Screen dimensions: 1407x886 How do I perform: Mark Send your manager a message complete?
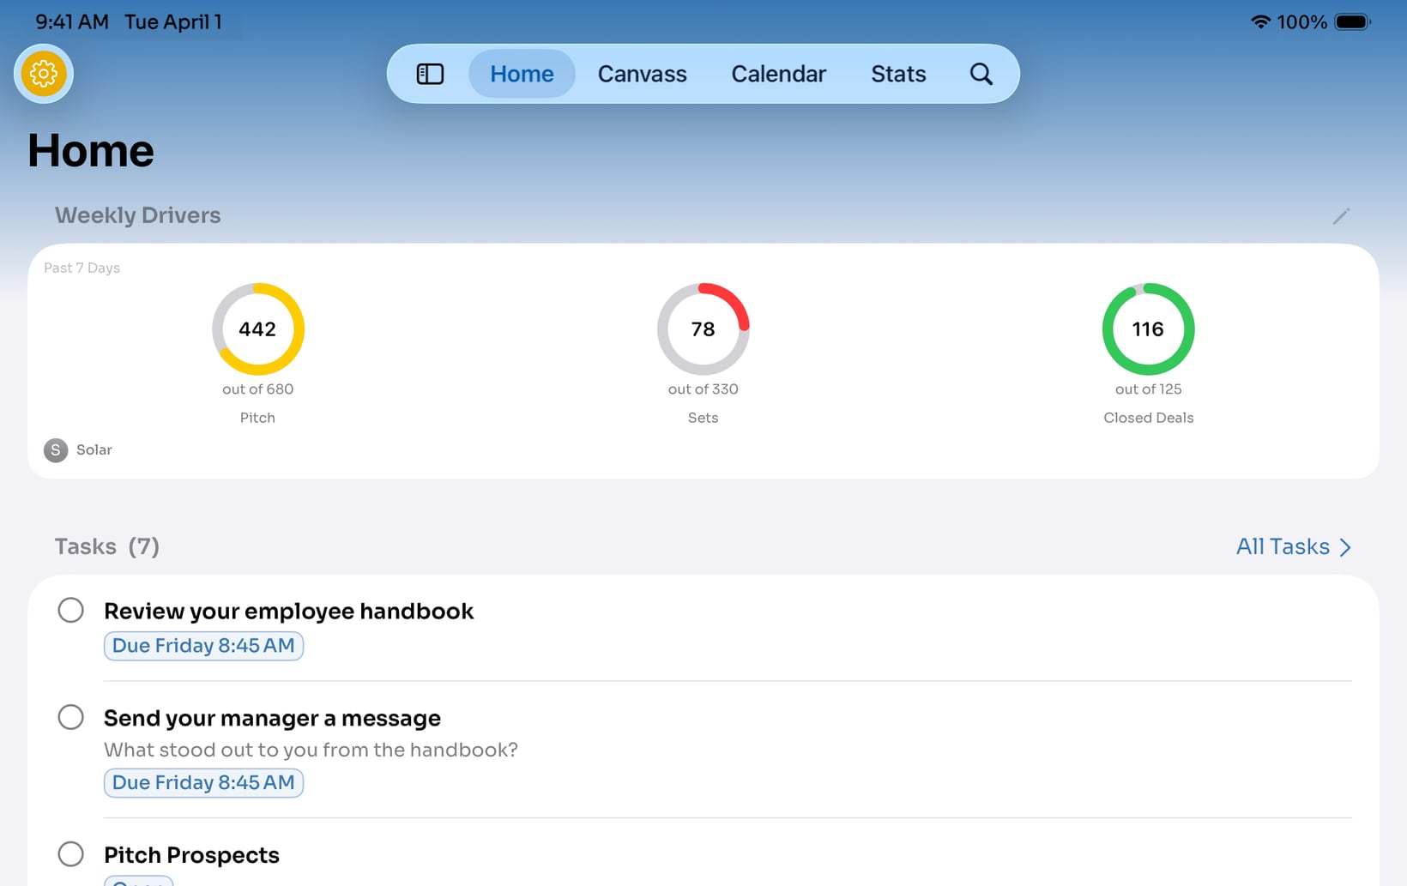coord(71,717)
